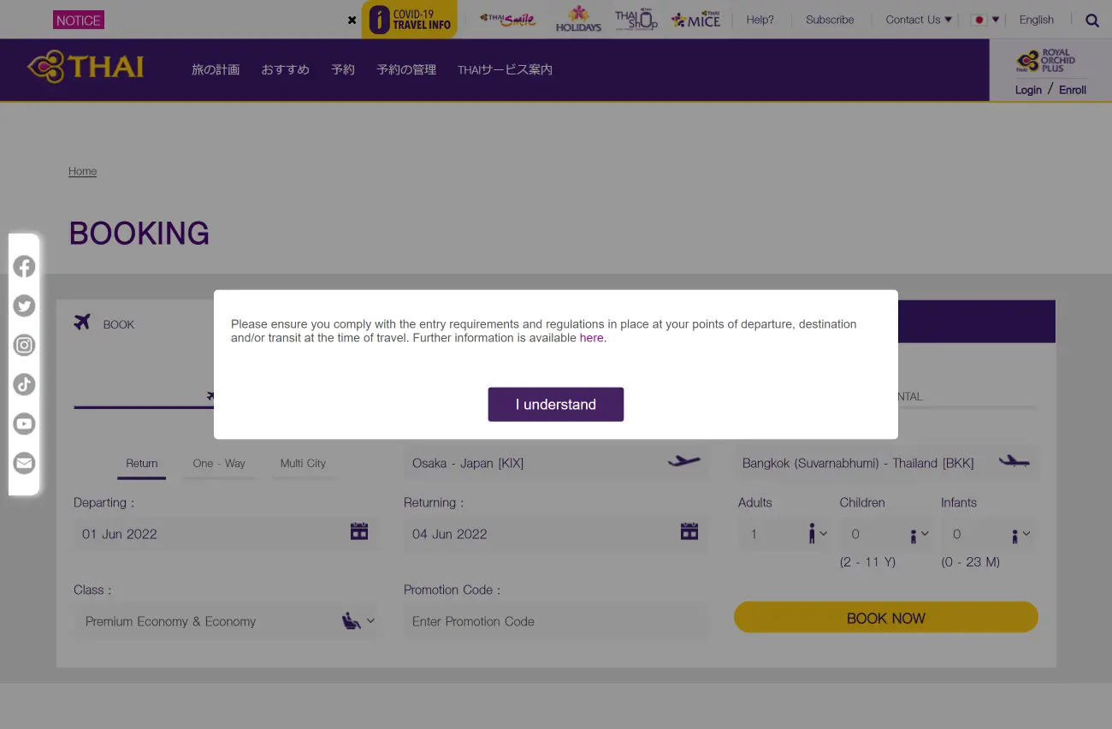Click the search magnifier icon
The height and width of the screenshot is (729, 1112).
pos(1092,21)
